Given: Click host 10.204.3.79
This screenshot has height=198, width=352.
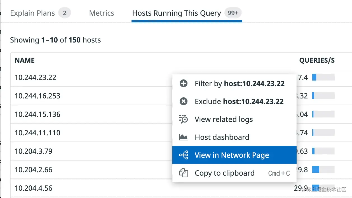Looking at the screenshot, I should click(x=34, y=151).
